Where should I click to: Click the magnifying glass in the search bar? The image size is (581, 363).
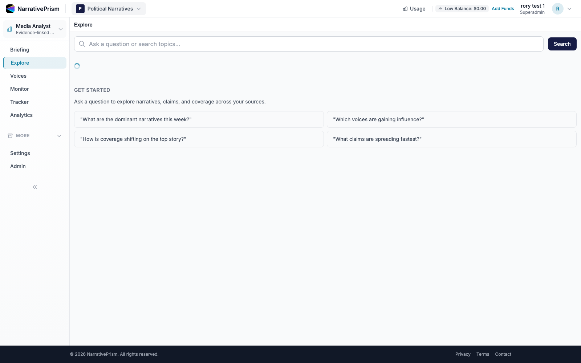tap(82, 44)
